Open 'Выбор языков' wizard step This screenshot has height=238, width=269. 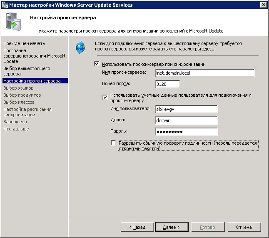(x=18, y=88)
